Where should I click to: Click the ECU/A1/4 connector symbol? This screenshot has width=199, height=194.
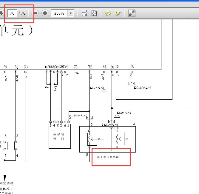pyautogui.click(x=132, y=84)
